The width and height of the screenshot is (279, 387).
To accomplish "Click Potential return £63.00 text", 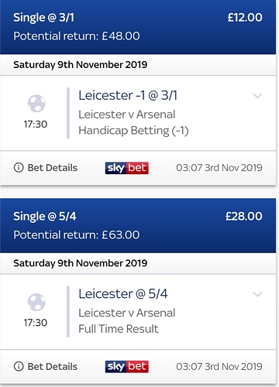I will pos(77,235).
